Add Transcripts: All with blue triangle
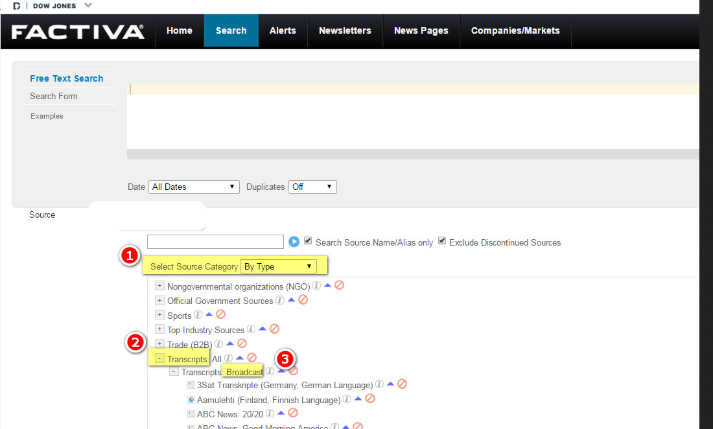 point(240,358)
